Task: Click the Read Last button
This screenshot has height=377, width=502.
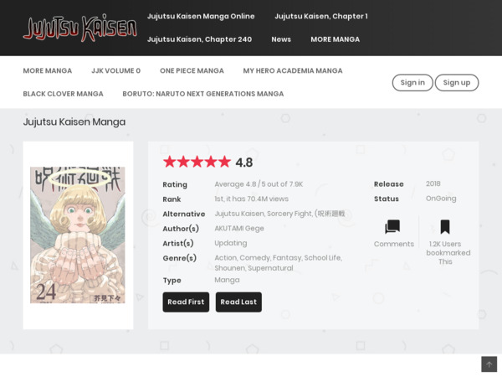Action: coord(238,302)
